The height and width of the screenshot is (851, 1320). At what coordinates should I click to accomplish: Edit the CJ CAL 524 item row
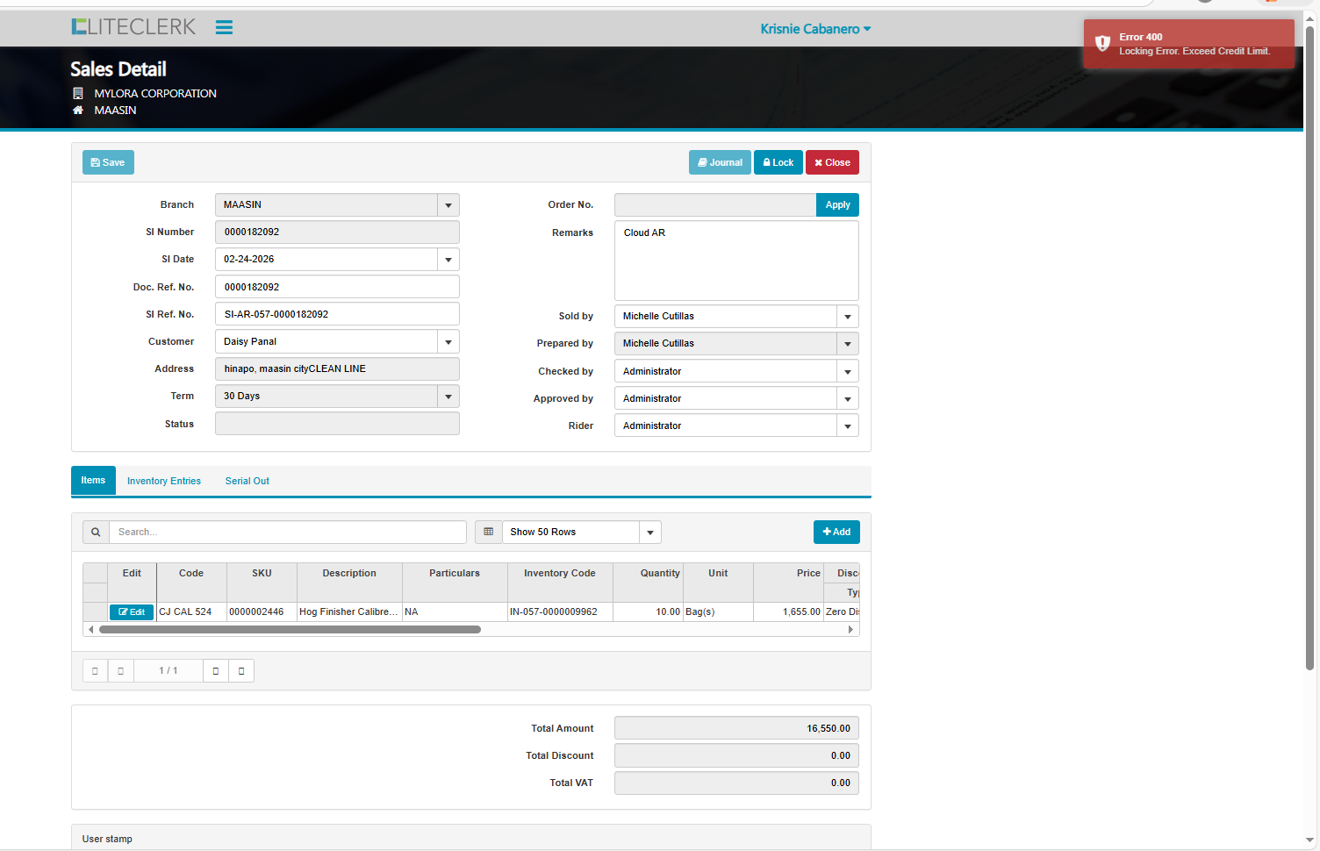[x=132, y=612]
